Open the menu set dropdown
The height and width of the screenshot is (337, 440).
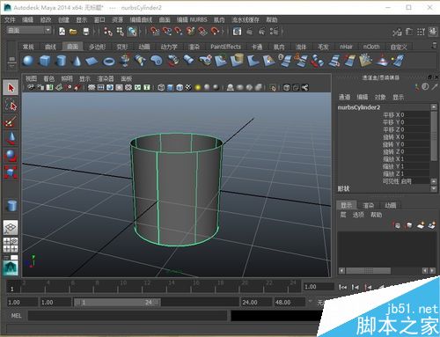[x=29, y=30]
